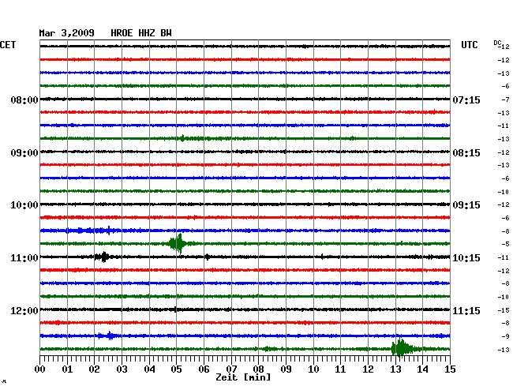513x390 pixels.
Task: Click the "03" minute axis label
Action: [122, 369]
